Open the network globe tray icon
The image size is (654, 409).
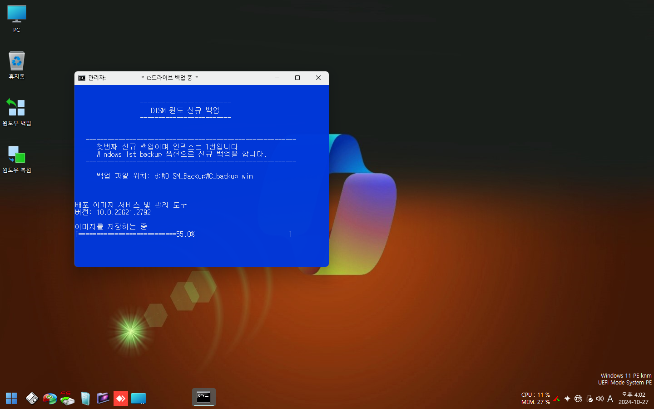(x=578, y=399)
